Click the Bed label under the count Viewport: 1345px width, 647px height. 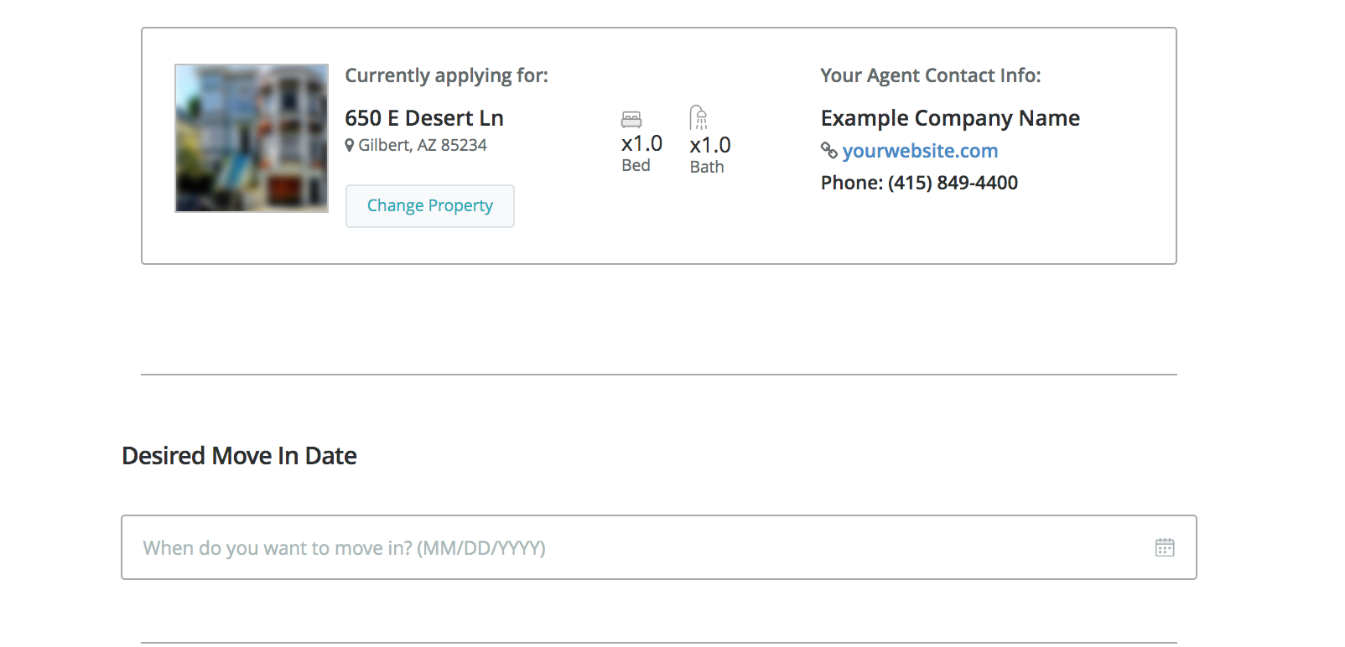pyautogui.click(x=636, y=165)
